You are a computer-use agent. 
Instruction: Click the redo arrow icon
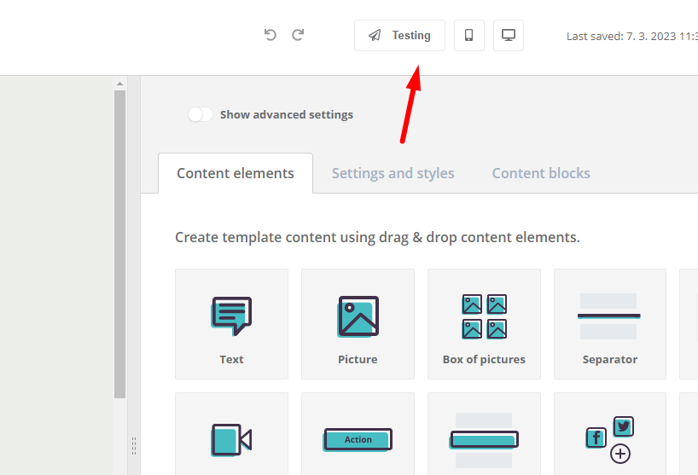[298, 35]
